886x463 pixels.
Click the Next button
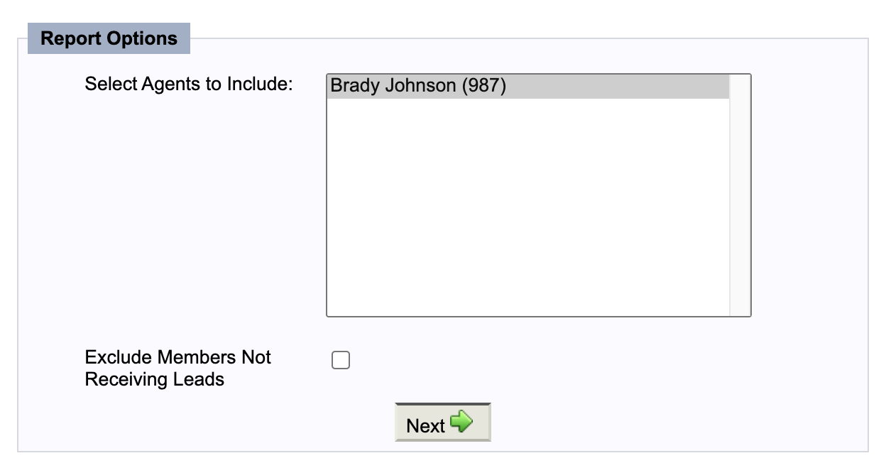click(x=443, y=423)
